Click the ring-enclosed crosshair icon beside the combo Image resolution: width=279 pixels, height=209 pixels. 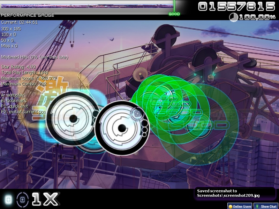coord(22,200)
